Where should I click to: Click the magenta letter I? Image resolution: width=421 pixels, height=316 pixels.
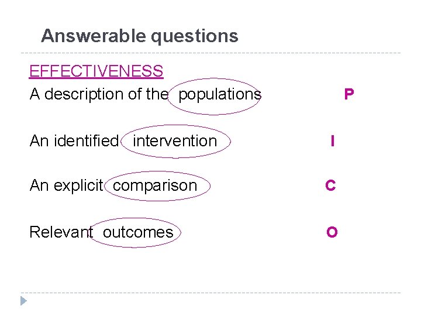pyautogui.click(x=332, y=141)
